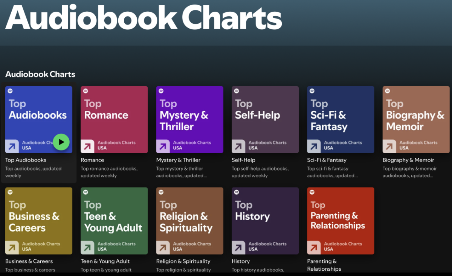Click the Spotify logo on Top Teen & Young Adult cover

click(86, 192)
